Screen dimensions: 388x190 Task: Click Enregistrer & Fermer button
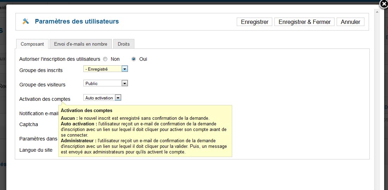305,22
